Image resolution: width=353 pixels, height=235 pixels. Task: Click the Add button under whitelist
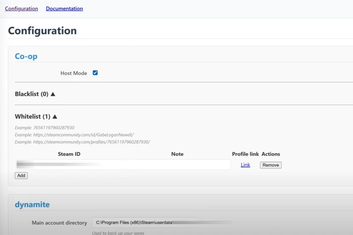coord(21,176)
